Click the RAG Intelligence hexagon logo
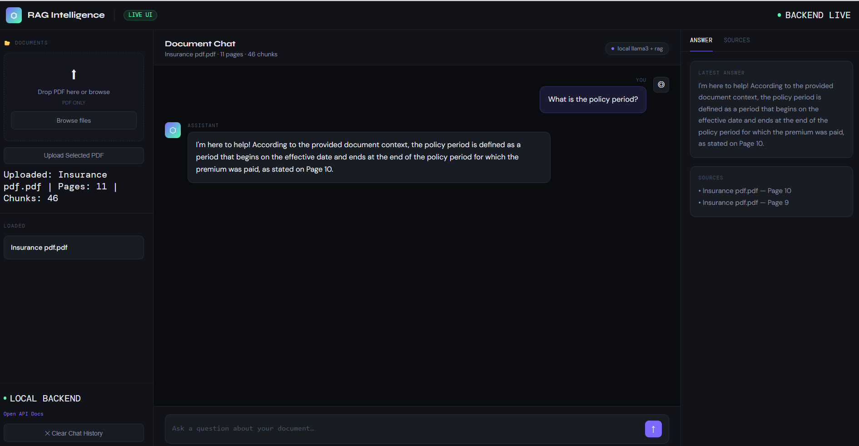Viewport: 859px width, 446px height. 14,15
